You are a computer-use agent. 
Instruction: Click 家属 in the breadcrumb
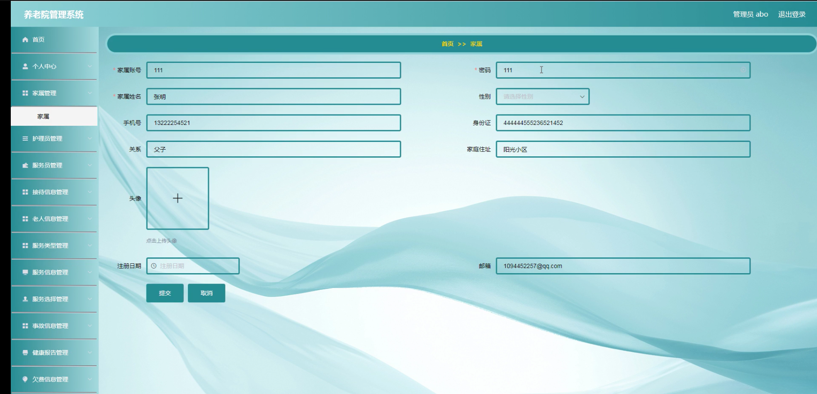476,44
